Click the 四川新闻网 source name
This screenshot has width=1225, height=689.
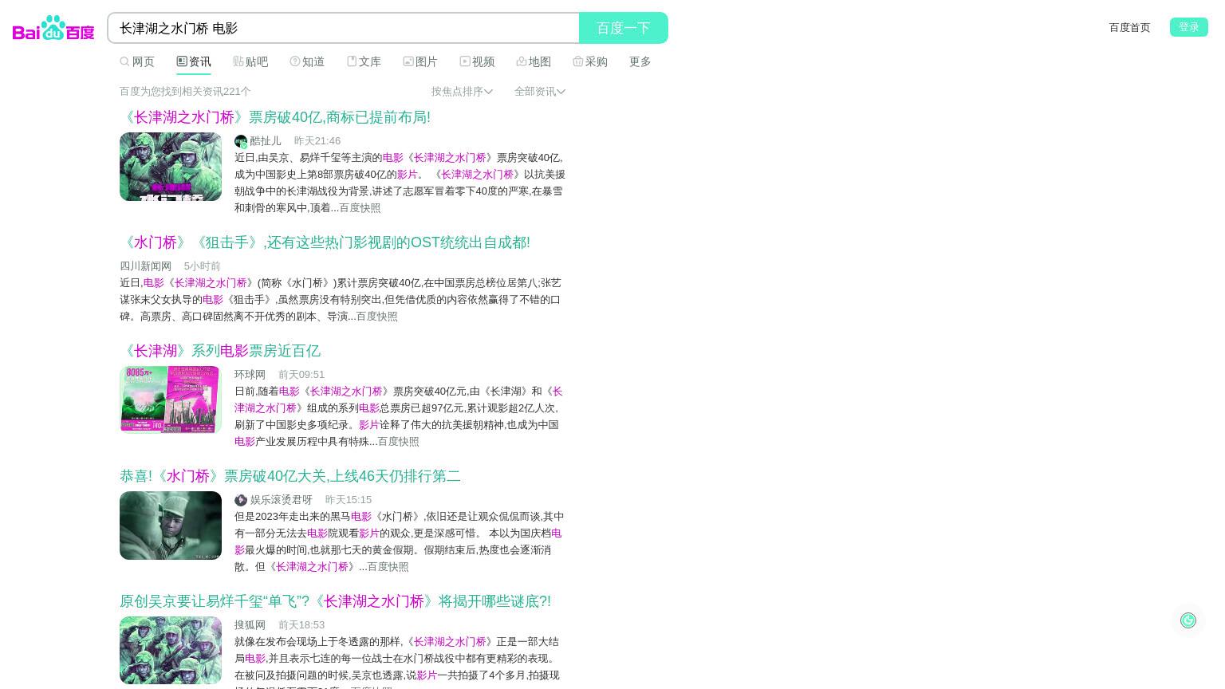pos(145,266)
